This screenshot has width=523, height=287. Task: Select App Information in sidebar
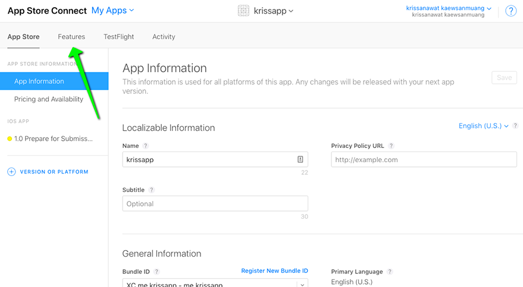pyautogui.click(x=54, y=81)
